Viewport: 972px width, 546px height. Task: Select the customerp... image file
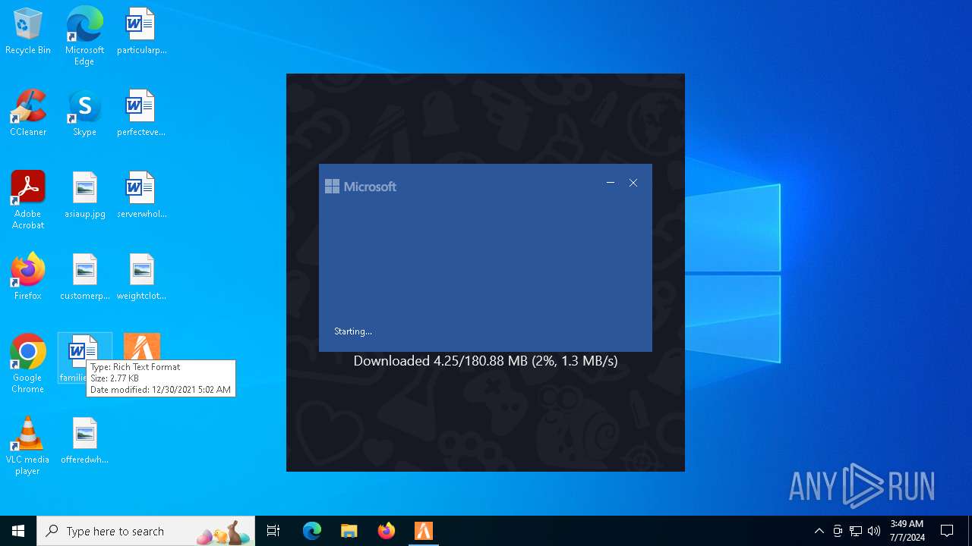click(84, 277)
